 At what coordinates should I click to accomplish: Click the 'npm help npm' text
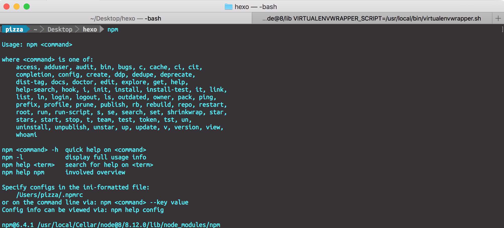[23, 172]
